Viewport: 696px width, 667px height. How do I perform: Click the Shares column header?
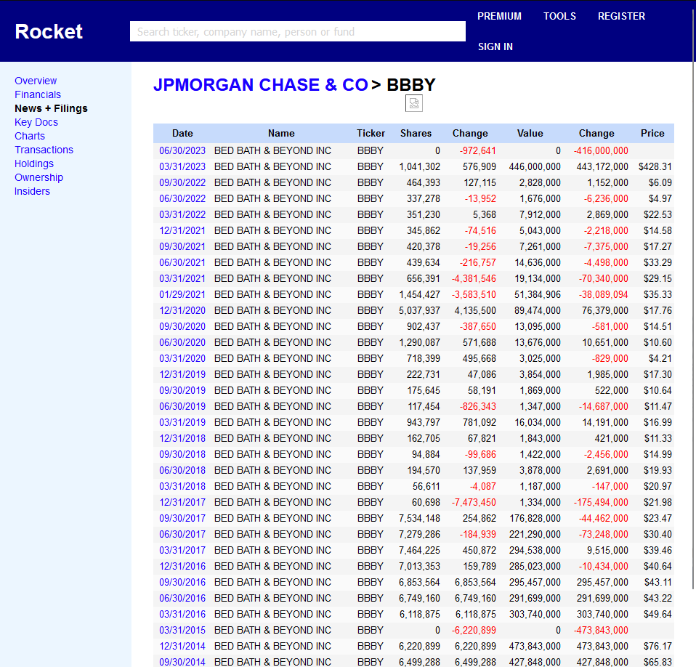416,133
